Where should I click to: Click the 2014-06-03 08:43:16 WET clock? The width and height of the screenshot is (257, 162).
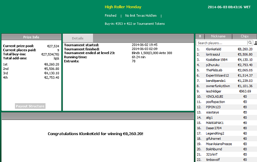tap(229, 7)
